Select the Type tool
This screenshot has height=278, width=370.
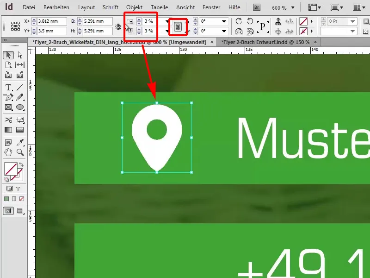click(8, 88)
